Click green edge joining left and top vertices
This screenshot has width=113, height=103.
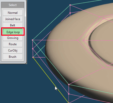[x=51, y=23]
